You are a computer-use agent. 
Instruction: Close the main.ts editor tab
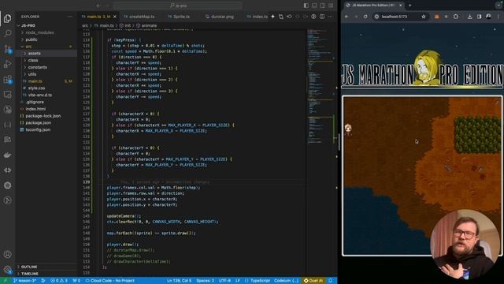[115, 17]
